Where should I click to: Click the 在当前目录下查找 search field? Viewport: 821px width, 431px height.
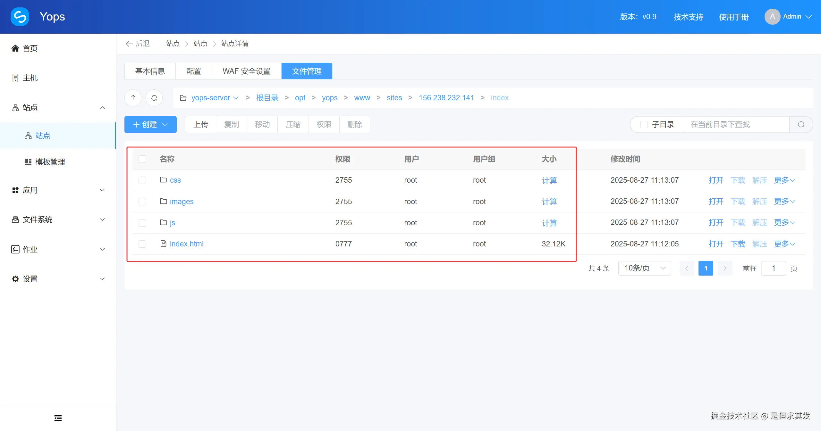point(736,124)
